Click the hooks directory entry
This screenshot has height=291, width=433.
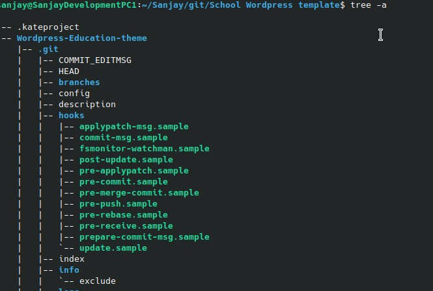coord(71,116)
